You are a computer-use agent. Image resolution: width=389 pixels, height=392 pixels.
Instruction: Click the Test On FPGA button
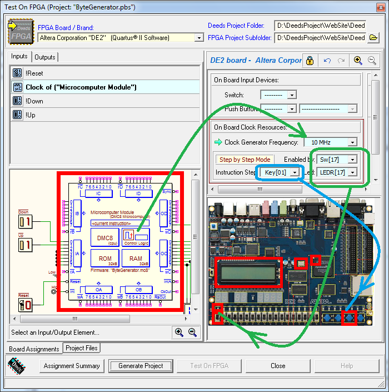(210, 366)
